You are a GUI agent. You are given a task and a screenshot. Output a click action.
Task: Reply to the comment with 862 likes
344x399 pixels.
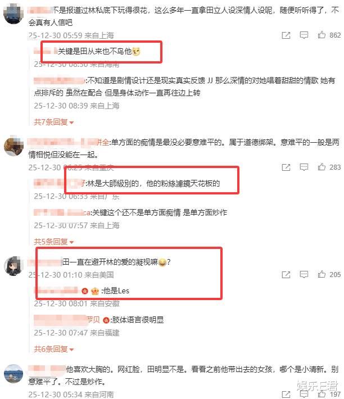point(304,35)
